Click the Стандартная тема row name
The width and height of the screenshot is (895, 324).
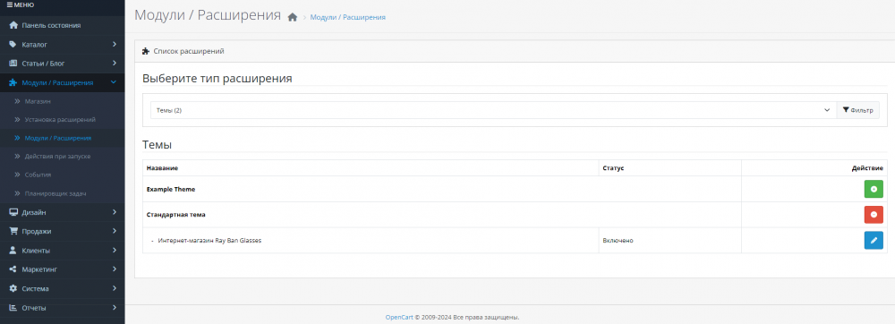coord(175,215)
